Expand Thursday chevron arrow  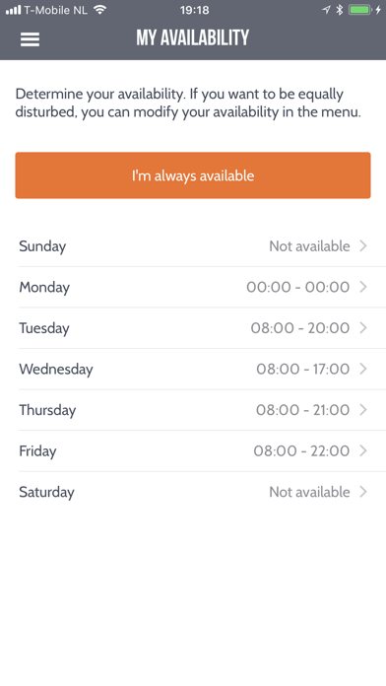(x=362, y=410)
